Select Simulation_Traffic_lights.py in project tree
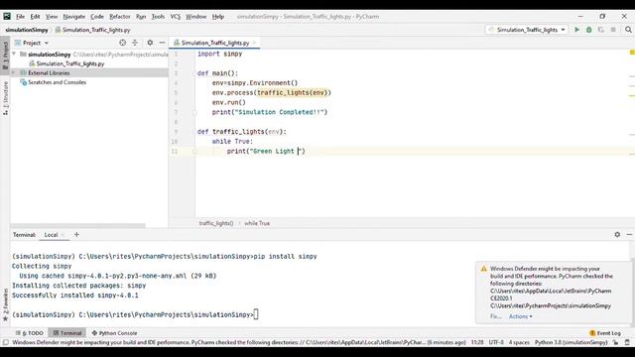The height and width of the screenshot is (357, 635). (70, 63)
